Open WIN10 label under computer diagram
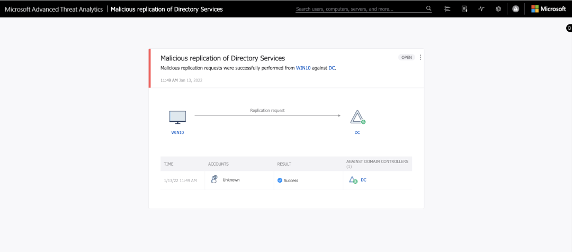572x252 pixels. click(x=177, y=132)
